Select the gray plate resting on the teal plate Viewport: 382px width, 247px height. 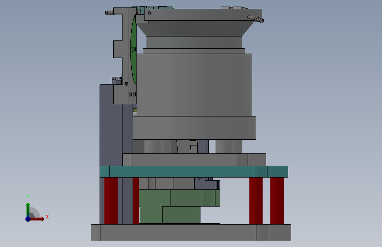click(x=194, y=160)
